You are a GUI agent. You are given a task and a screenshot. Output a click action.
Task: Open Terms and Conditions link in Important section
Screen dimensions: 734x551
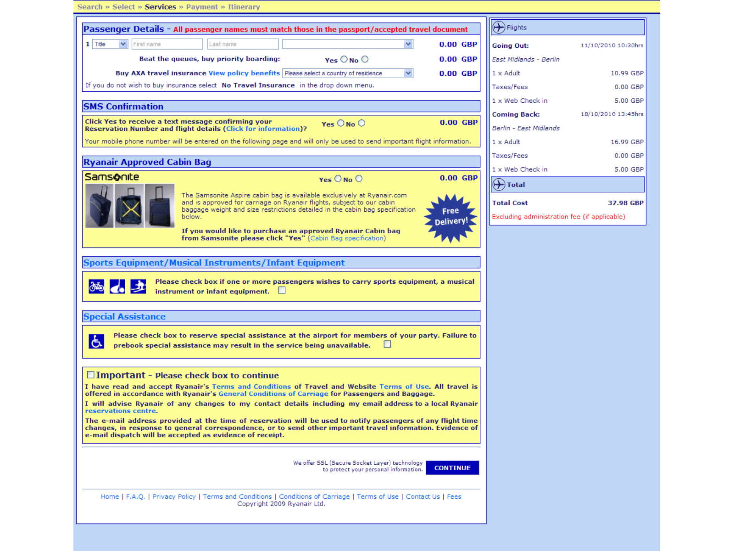pyautogui.click(x=251, y=387)
